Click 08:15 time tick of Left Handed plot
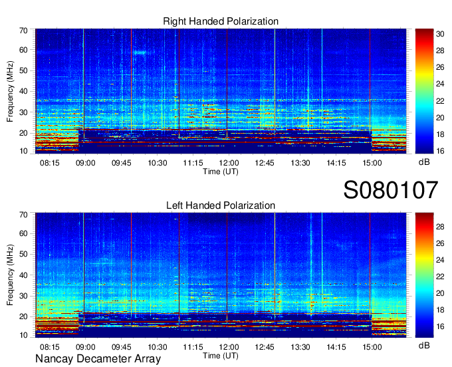This screenshot has width=452, height=367. tap(50, 347)
